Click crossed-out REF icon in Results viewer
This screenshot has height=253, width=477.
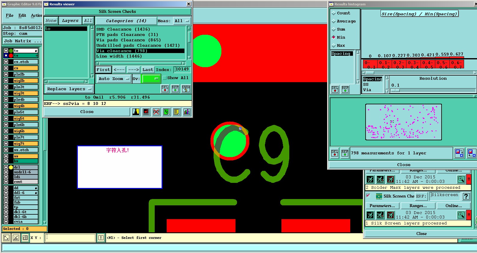click(x=156, y=112)
